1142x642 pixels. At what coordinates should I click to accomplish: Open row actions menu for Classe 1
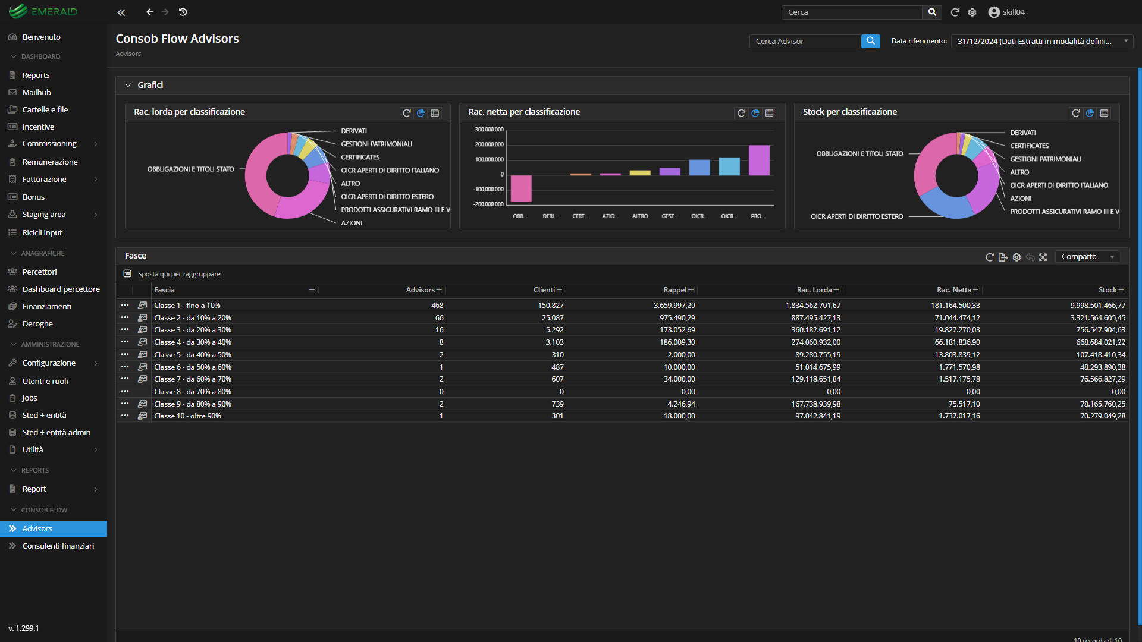click(125, 305)
